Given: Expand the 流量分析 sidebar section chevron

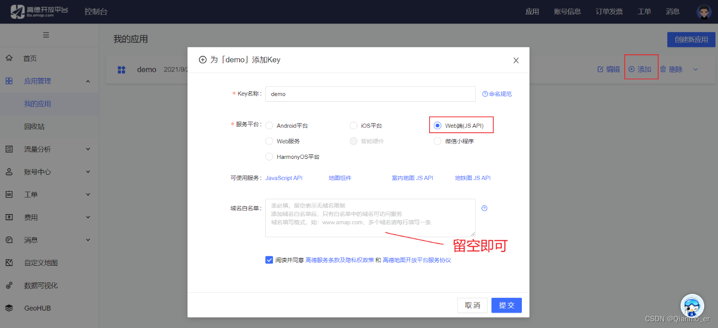Looking at the screenshot, I should (88, 149).
